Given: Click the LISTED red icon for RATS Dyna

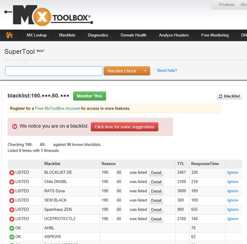Looking at the screenshot, I should pos(12,191).
